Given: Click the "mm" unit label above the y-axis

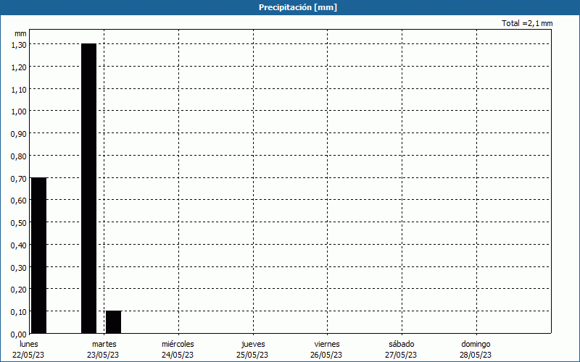Looking at the screenshot, I should point(20,33).
